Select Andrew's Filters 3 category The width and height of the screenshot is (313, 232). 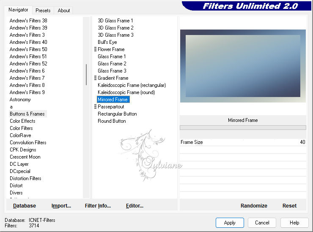pyautogui.click(x=27, y=35)
